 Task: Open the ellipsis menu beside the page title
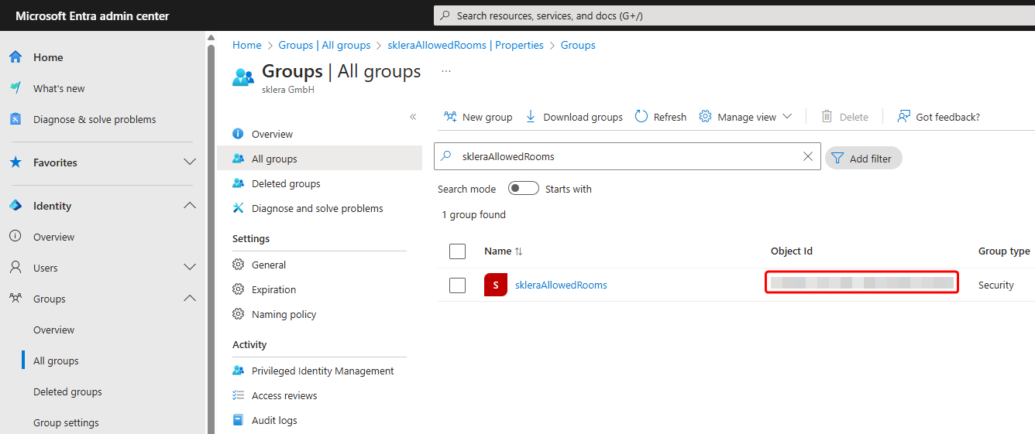(446, 71)
